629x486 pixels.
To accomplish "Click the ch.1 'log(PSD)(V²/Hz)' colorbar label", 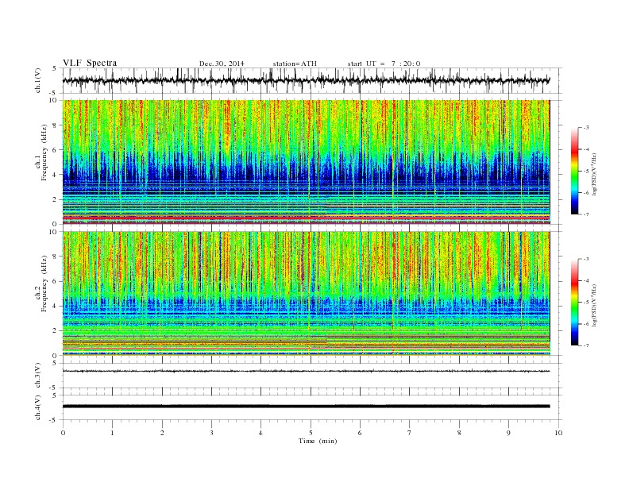I will 595,173.
